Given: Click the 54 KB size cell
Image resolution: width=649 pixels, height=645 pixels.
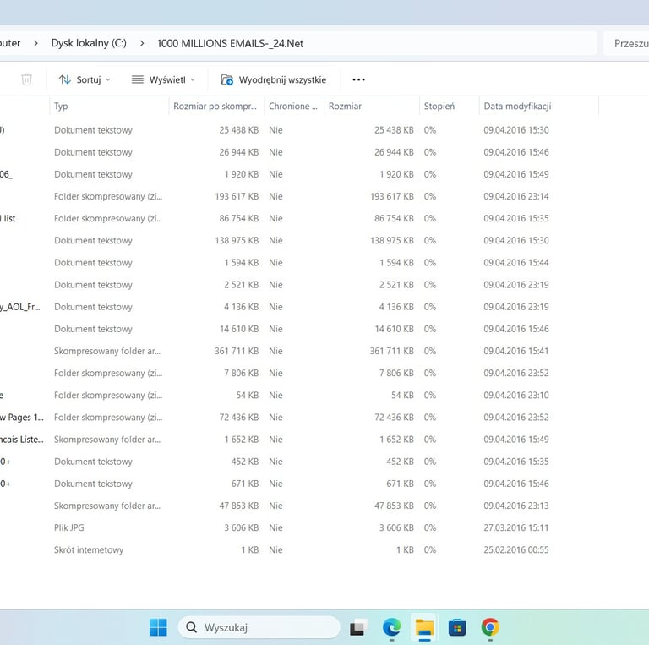Looking at the screenshot, I should [x=402, y=396].
